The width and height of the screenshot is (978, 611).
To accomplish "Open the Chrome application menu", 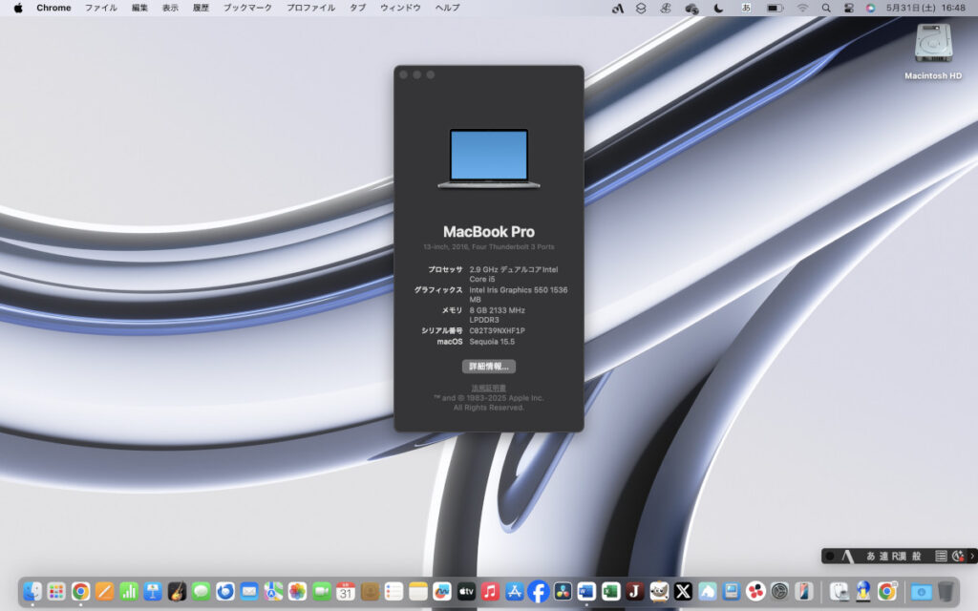I will [x=53, y=8].
